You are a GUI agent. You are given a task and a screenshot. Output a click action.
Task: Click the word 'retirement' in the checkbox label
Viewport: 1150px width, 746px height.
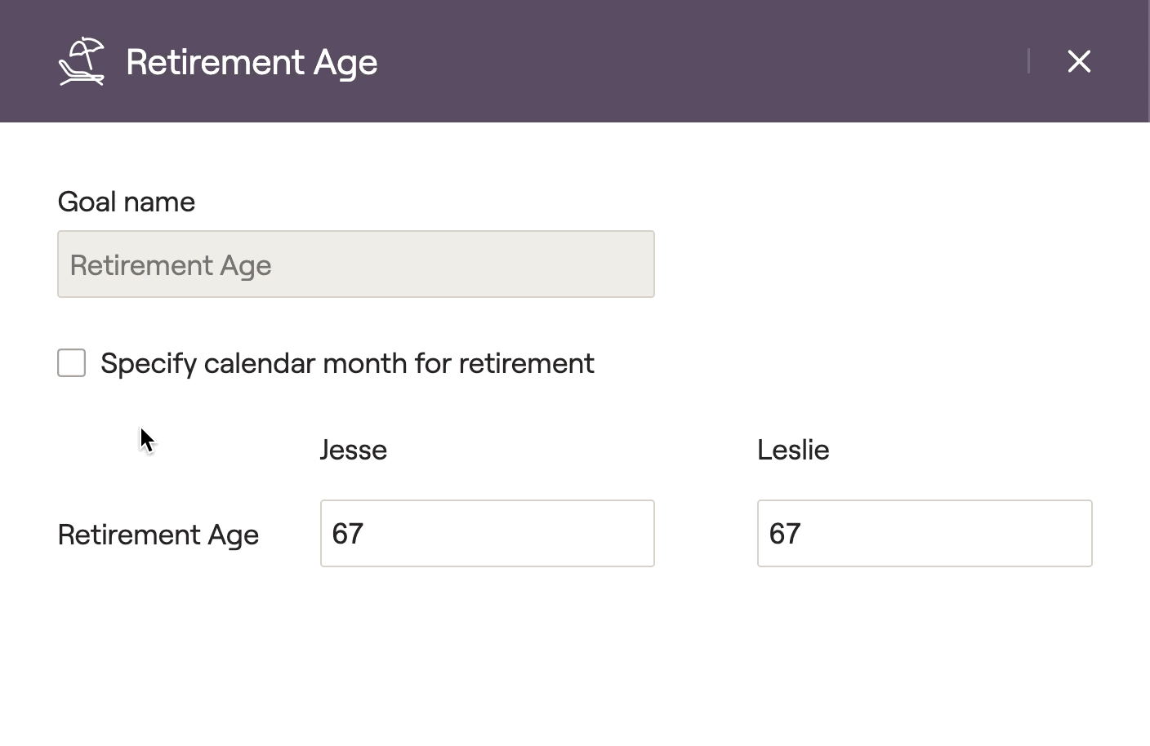526,363
